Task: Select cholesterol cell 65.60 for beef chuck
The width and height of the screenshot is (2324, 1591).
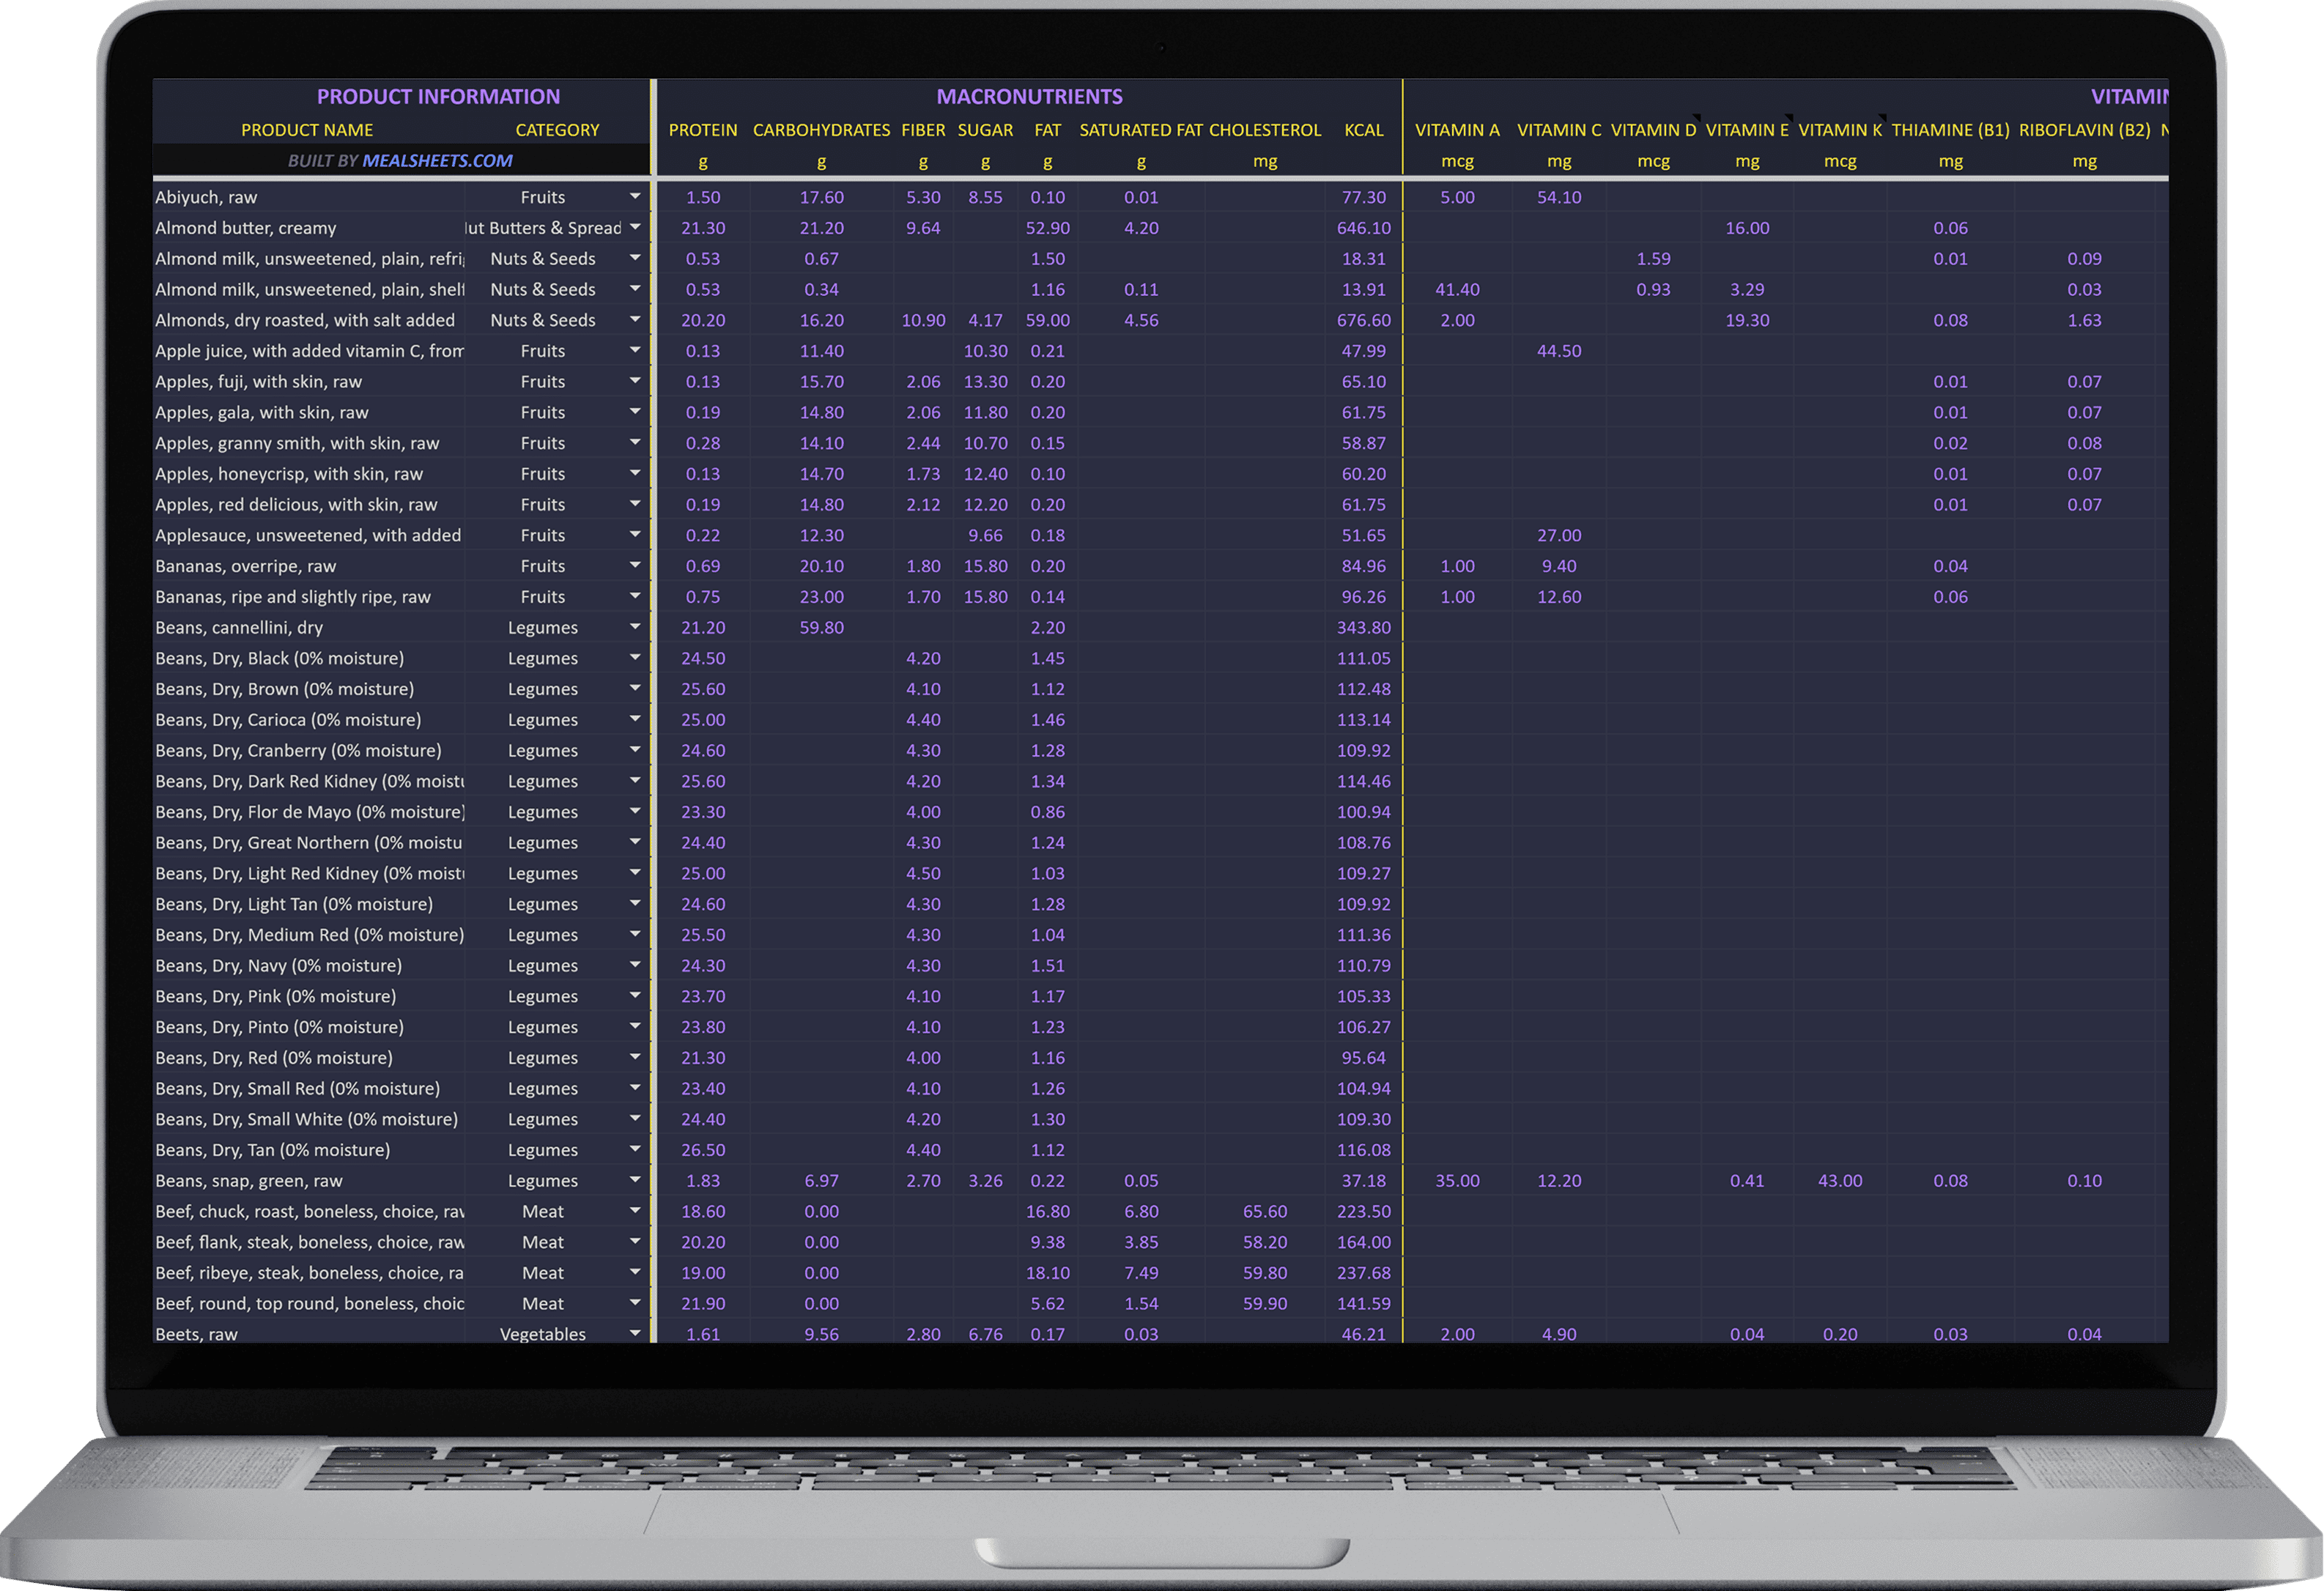Action: coord(1265,1211)
